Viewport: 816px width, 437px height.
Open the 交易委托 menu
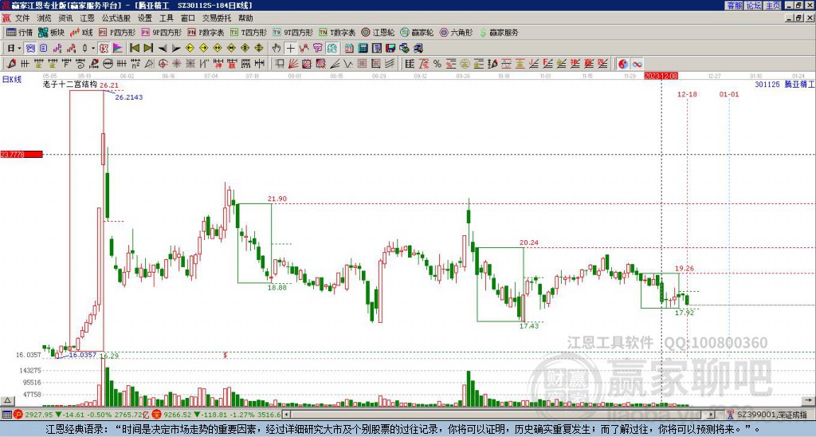point(217,18)
